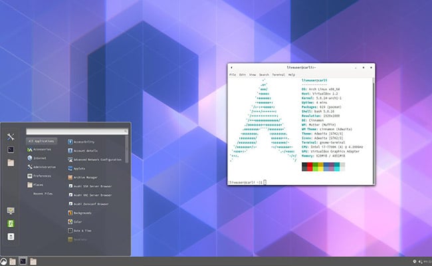Click the Lock Screen icon in menu
Viewport: 432px width, 266px height.
[x=11, y=211]
